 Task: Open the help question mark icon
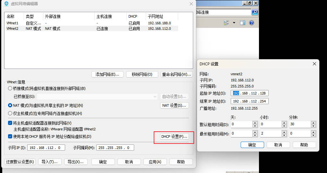(252, 23)
